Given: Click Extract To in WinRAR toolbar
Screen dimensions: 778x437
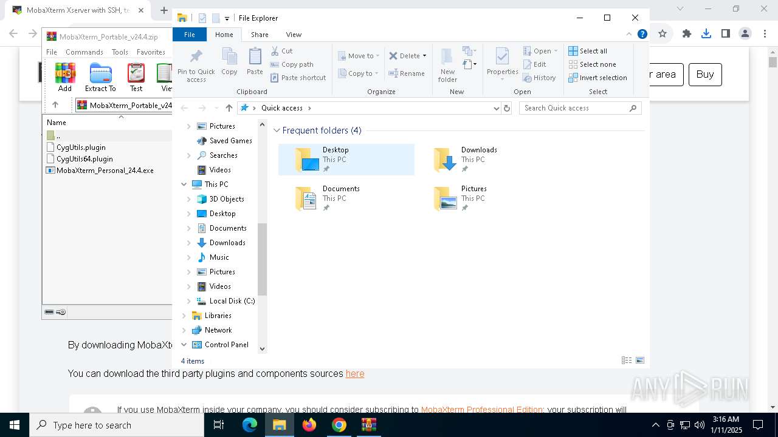Looking at the screenshot, I should (x=100, y=77).
